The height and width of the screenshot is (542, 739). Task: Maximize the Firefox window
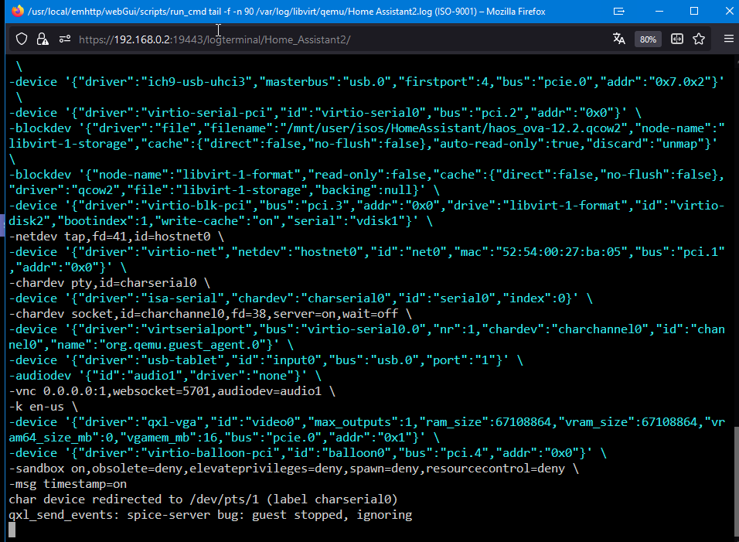pyautogui.click(x=693, y=11)
